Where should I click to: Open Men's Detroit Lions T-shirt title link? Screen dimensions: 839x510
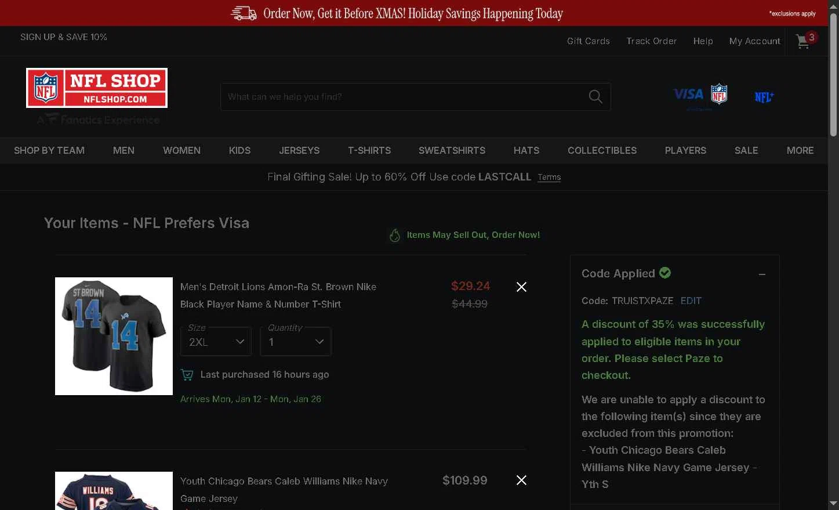[x=278, y=295]
